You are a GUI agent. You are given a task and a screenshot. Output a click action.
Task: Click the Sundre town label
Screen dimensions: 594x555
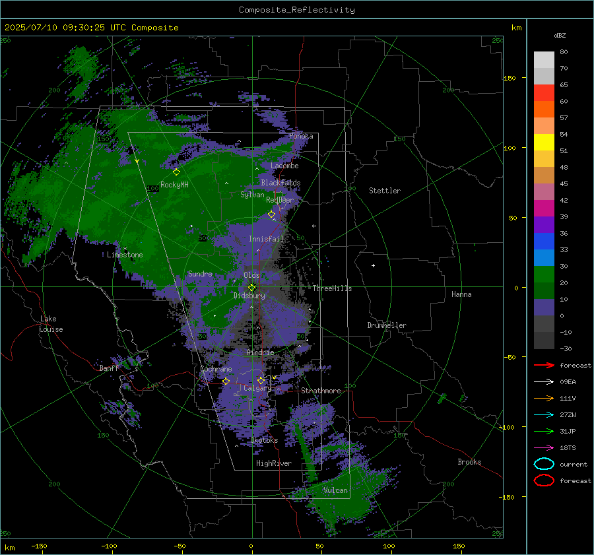pos(200,273)
